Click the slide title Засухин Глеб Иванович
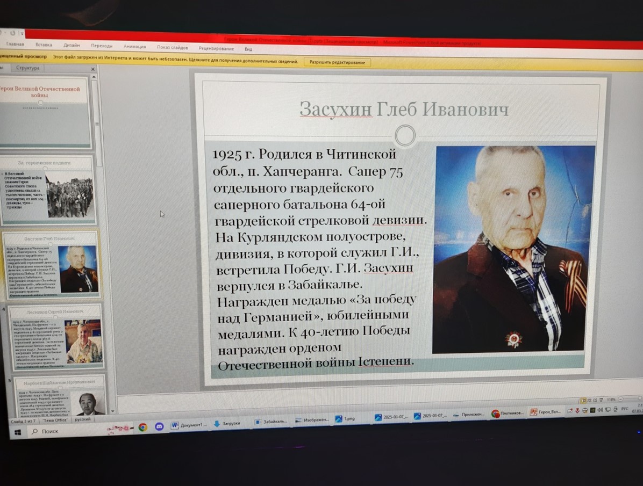This screenshot has height=486, width=643. (404, 110)
